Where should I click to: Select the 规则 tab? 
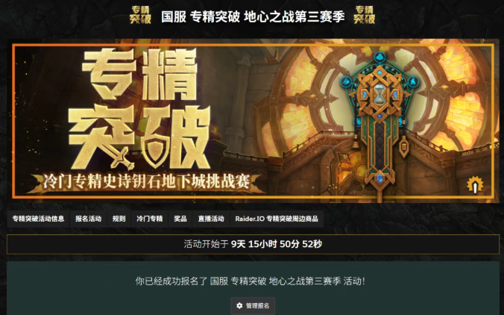[119, 219]
